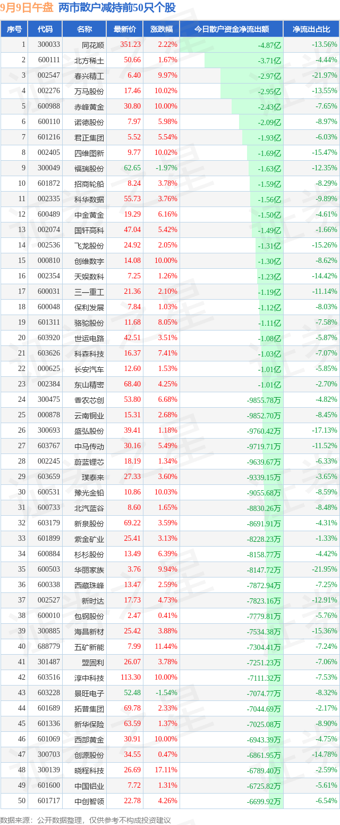The height and width of the screenshot is (825, 340).
Task: Click the stock name 北方稀土
Action: coord(89,60)
